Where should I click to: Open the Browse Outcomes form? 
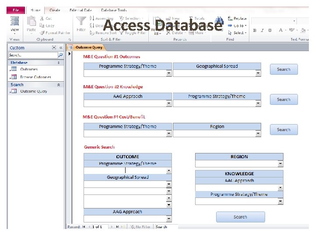(35, 77)
